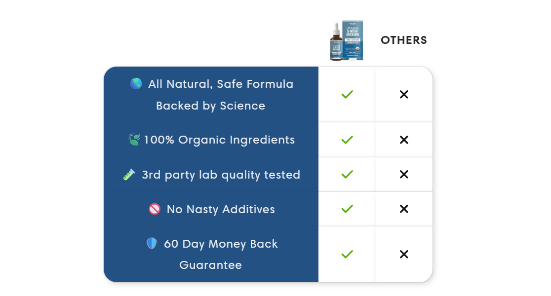Click the test tube icon

[x=129, y=175]
